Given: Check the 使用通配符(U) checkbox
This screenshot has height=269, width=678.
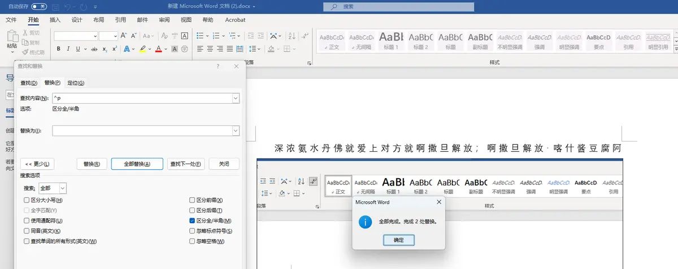Looking at the screenshot, I should pyautogui.click(x=27, y=221).
